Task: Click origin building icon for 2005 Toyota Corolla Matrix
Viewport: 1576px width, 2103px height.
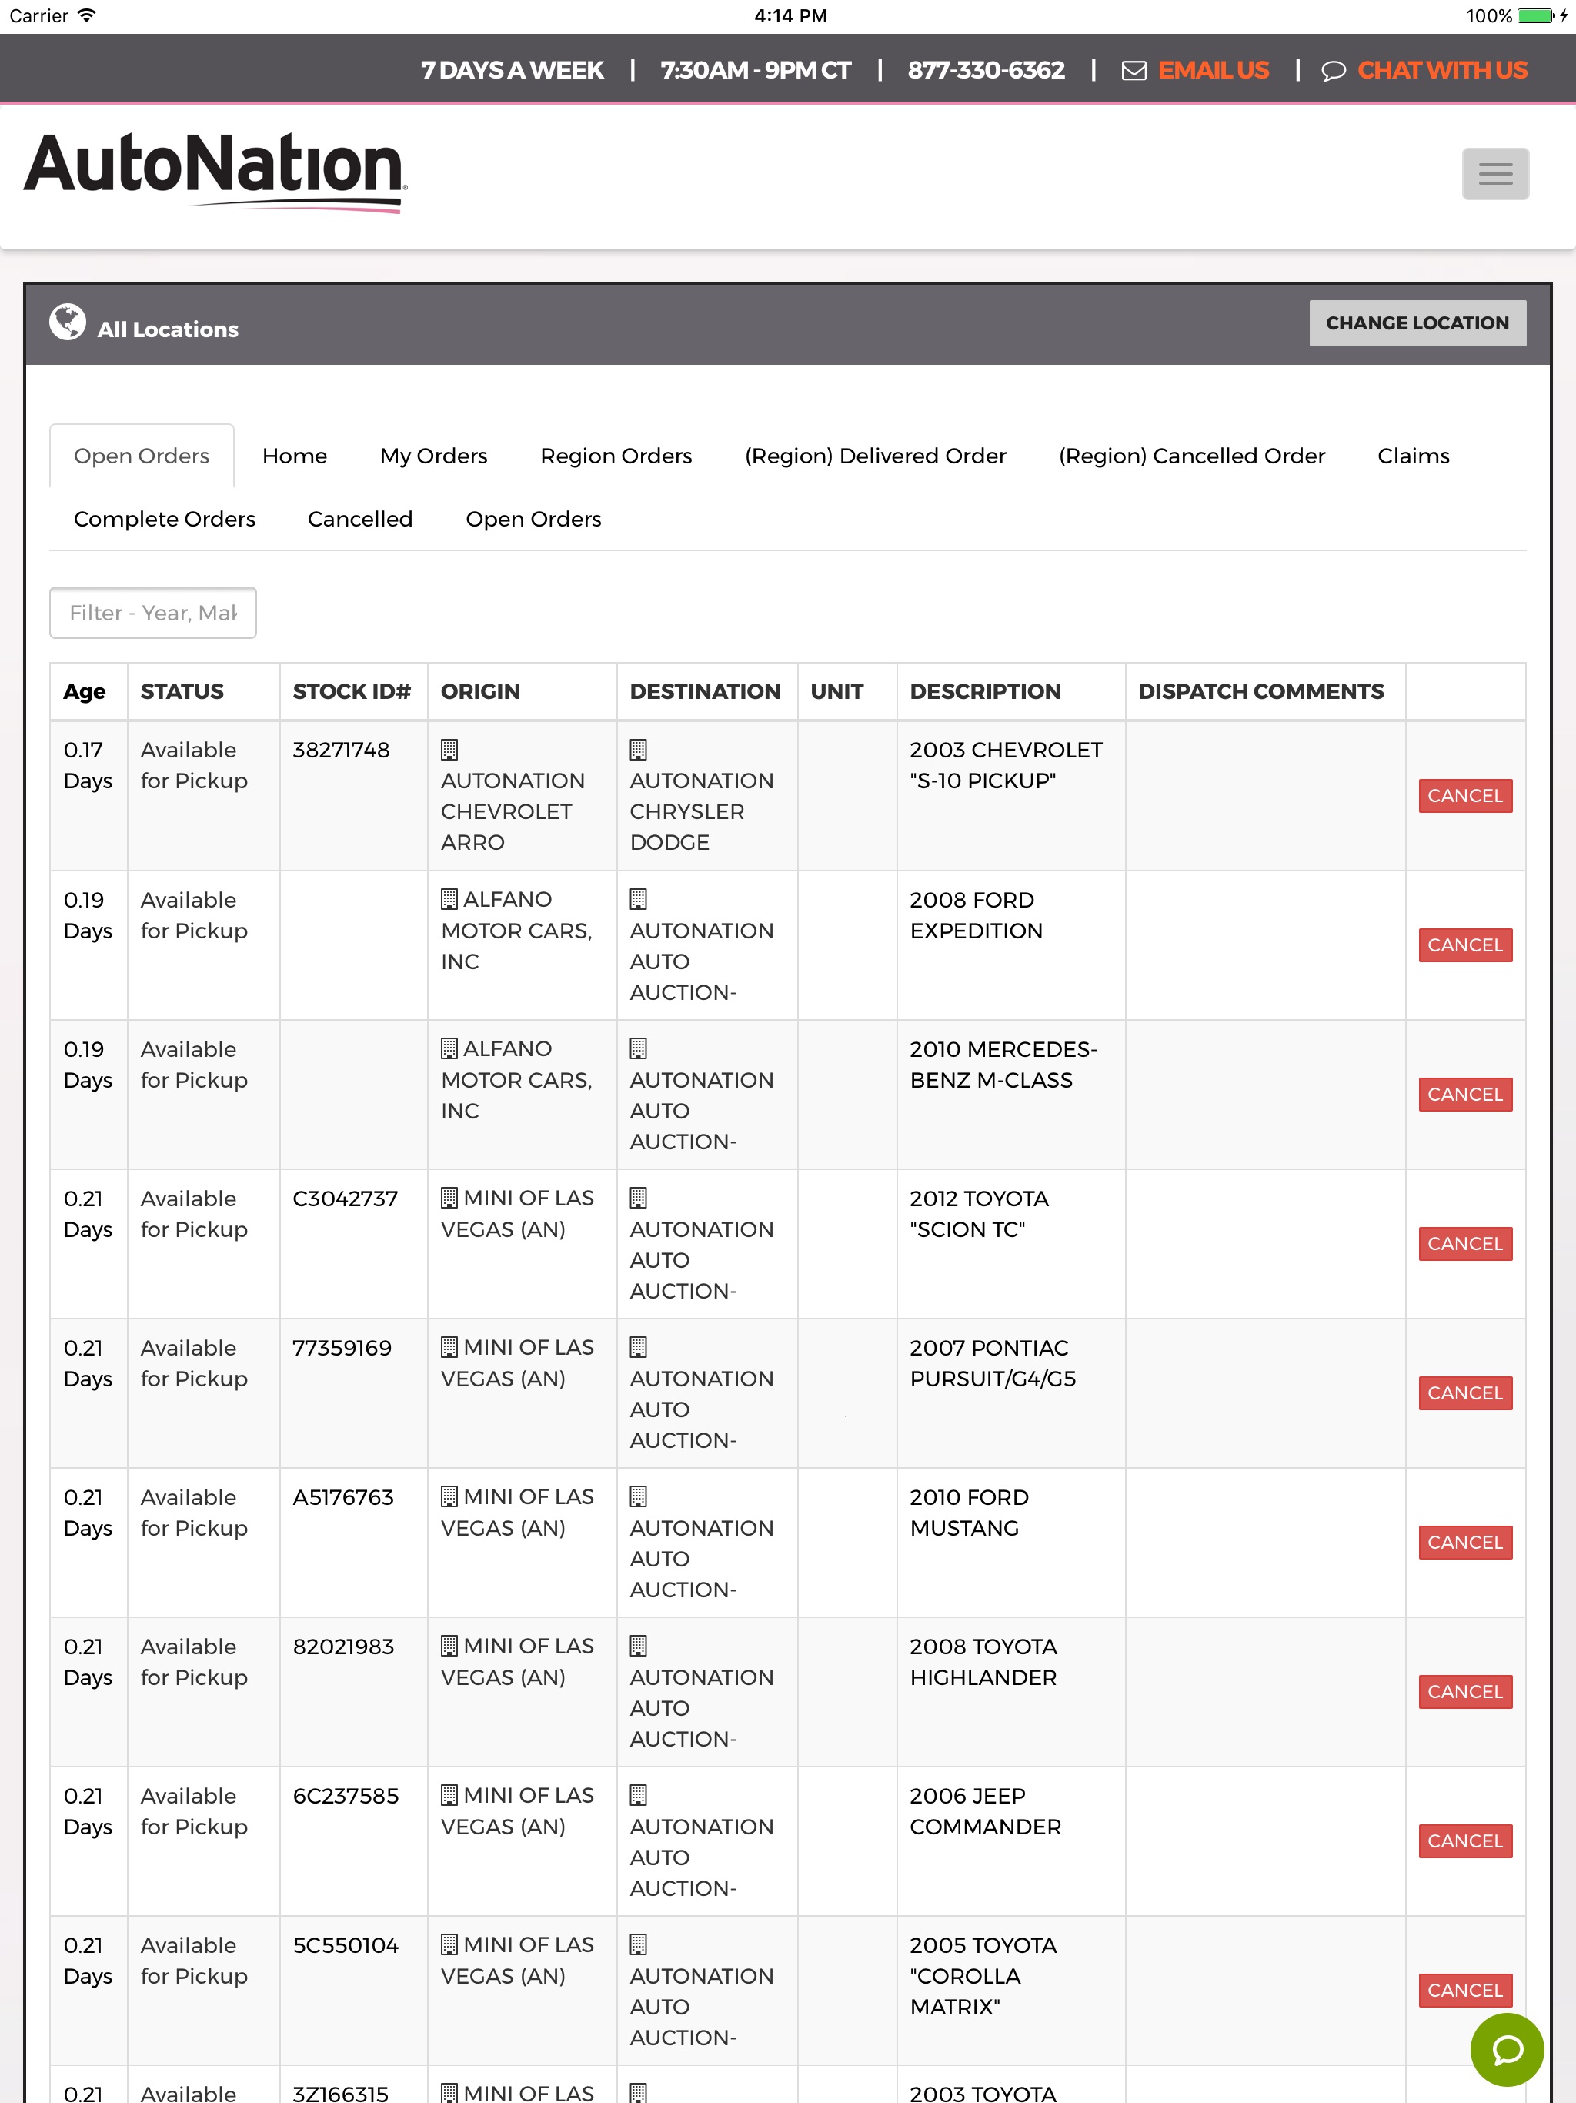Action: pos(449,1944)
